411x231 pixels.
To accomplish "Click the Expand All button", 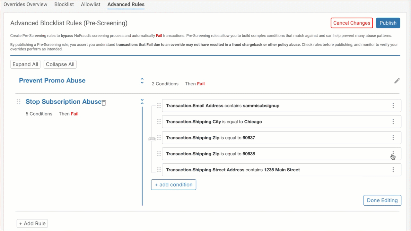I will coord(25,64).
